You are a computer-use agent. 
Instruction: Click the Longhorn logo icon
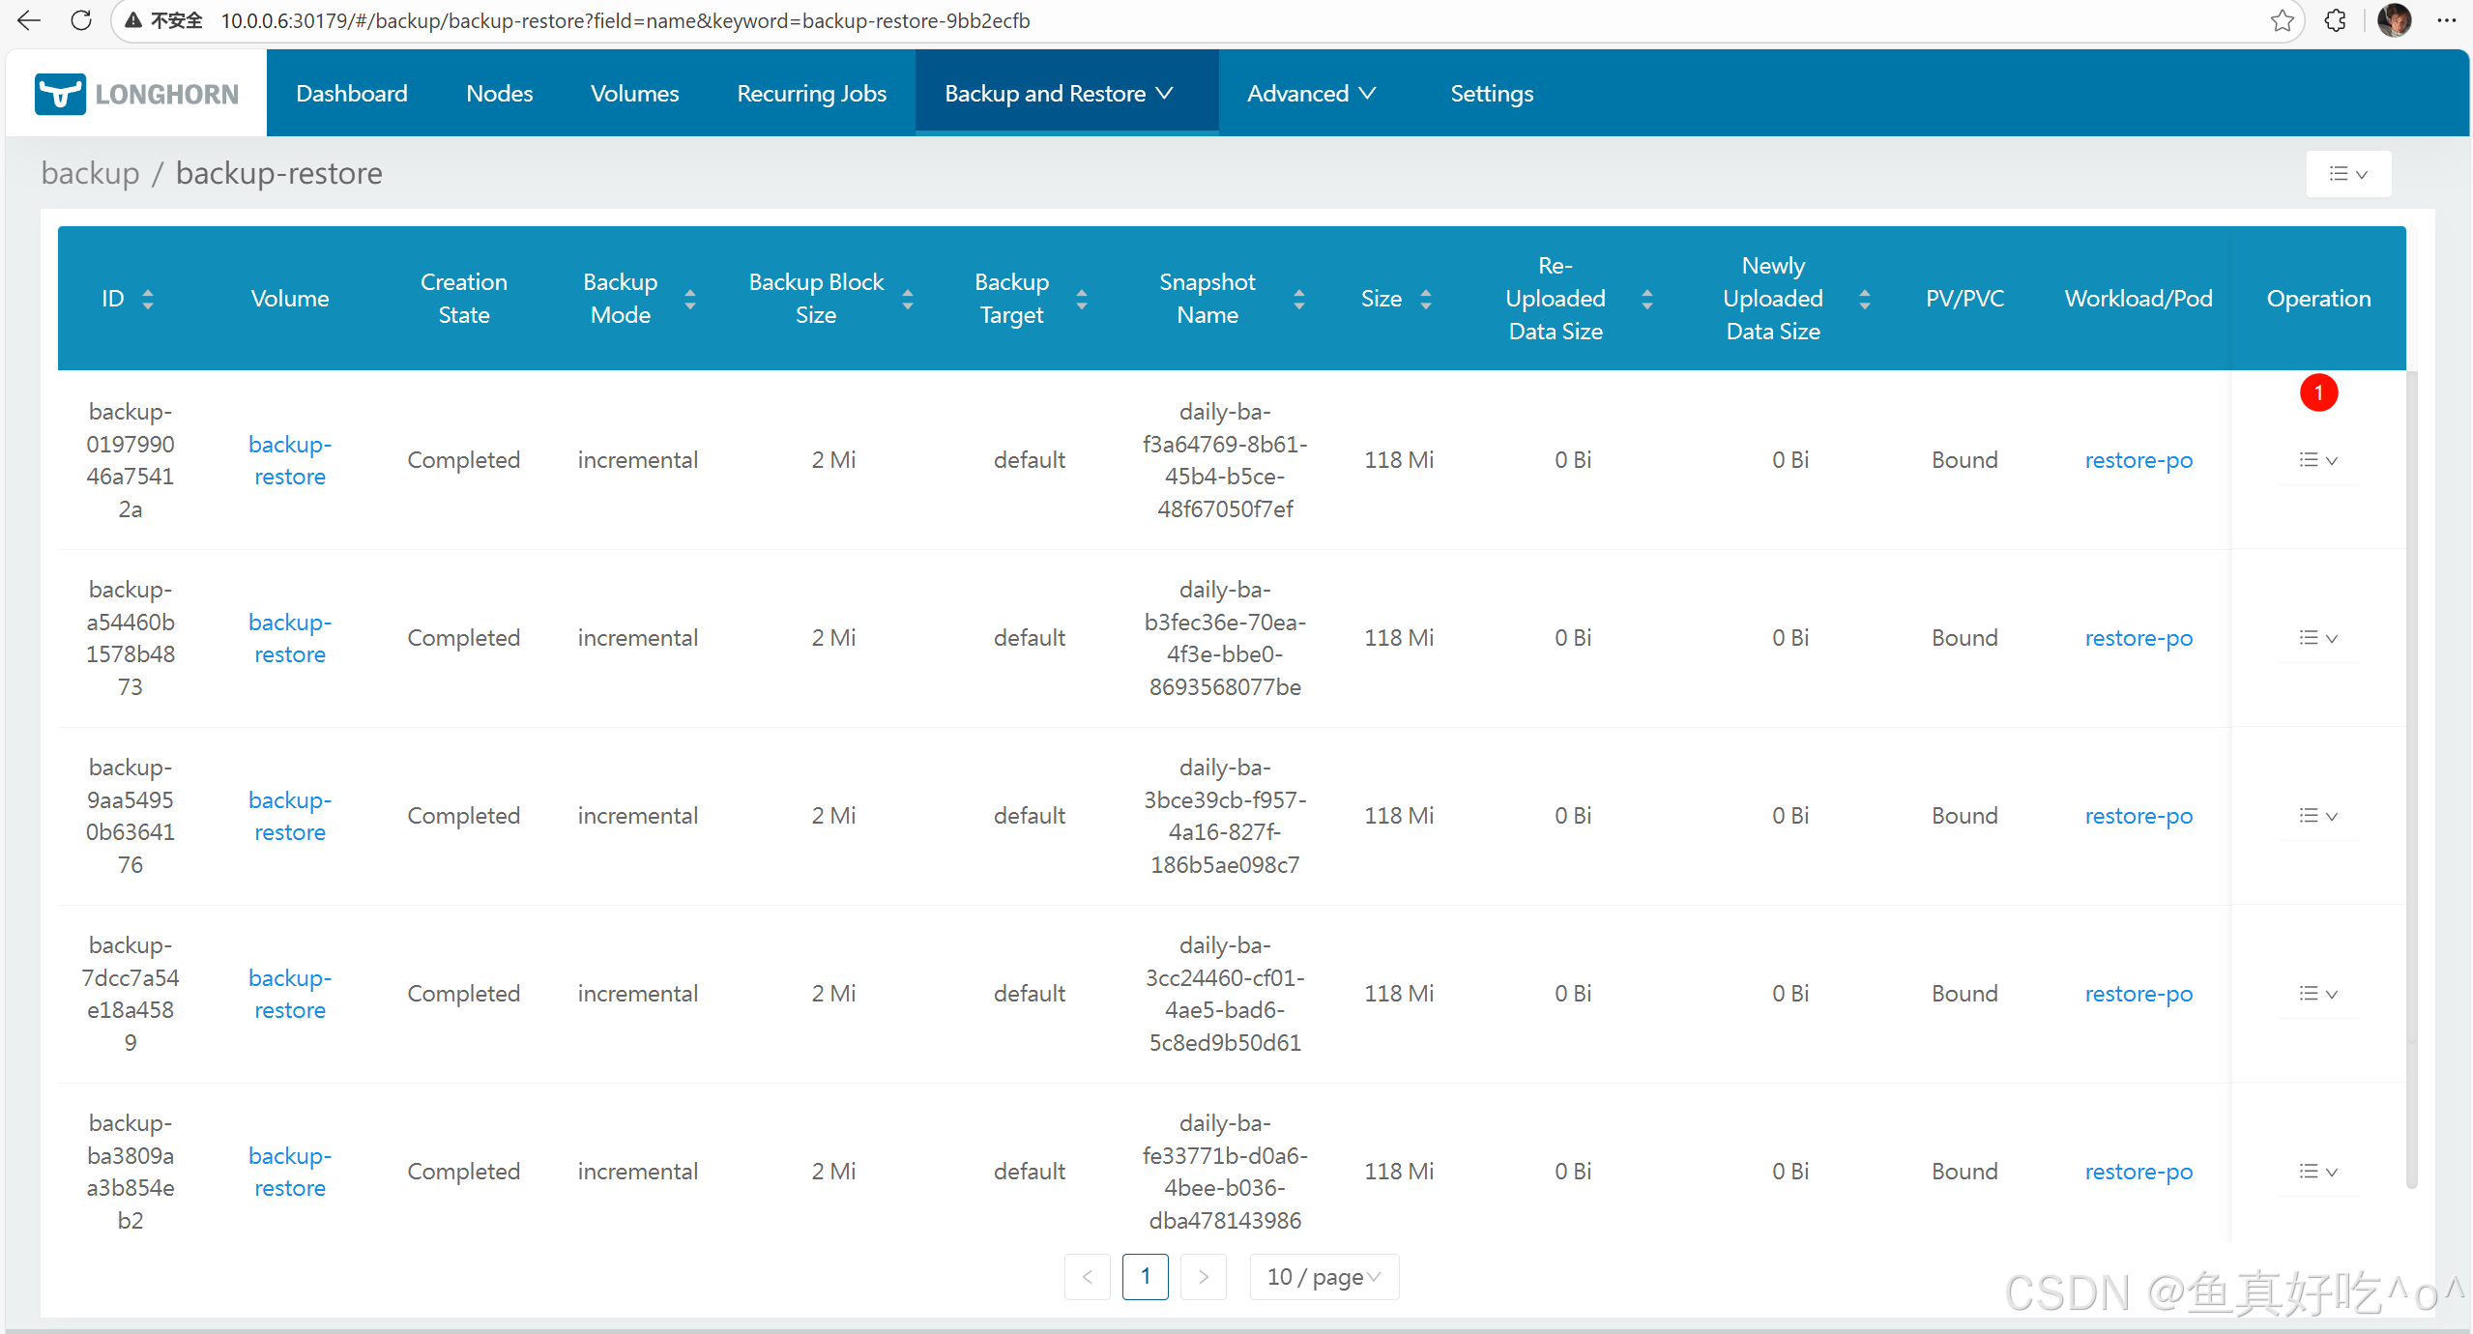click(x=60, y=94)
